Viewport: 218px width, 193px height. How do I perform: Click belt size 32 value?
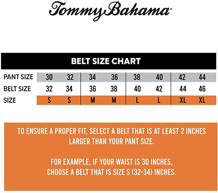coord(49,89)
